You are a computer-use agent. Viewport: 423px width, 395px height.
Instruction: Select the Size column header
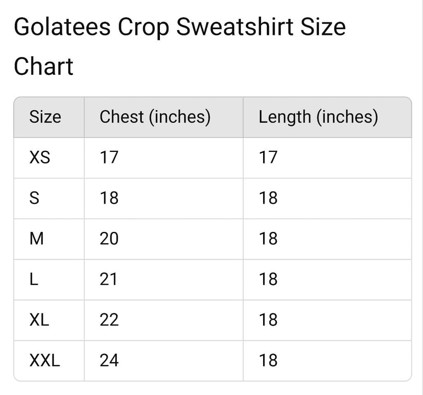45,117
